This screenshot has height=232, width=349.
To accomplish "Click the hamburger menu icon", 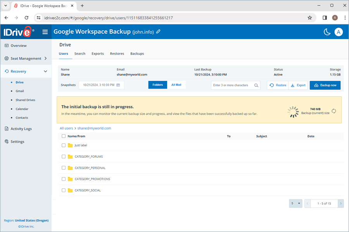I will tap(45, 32).
